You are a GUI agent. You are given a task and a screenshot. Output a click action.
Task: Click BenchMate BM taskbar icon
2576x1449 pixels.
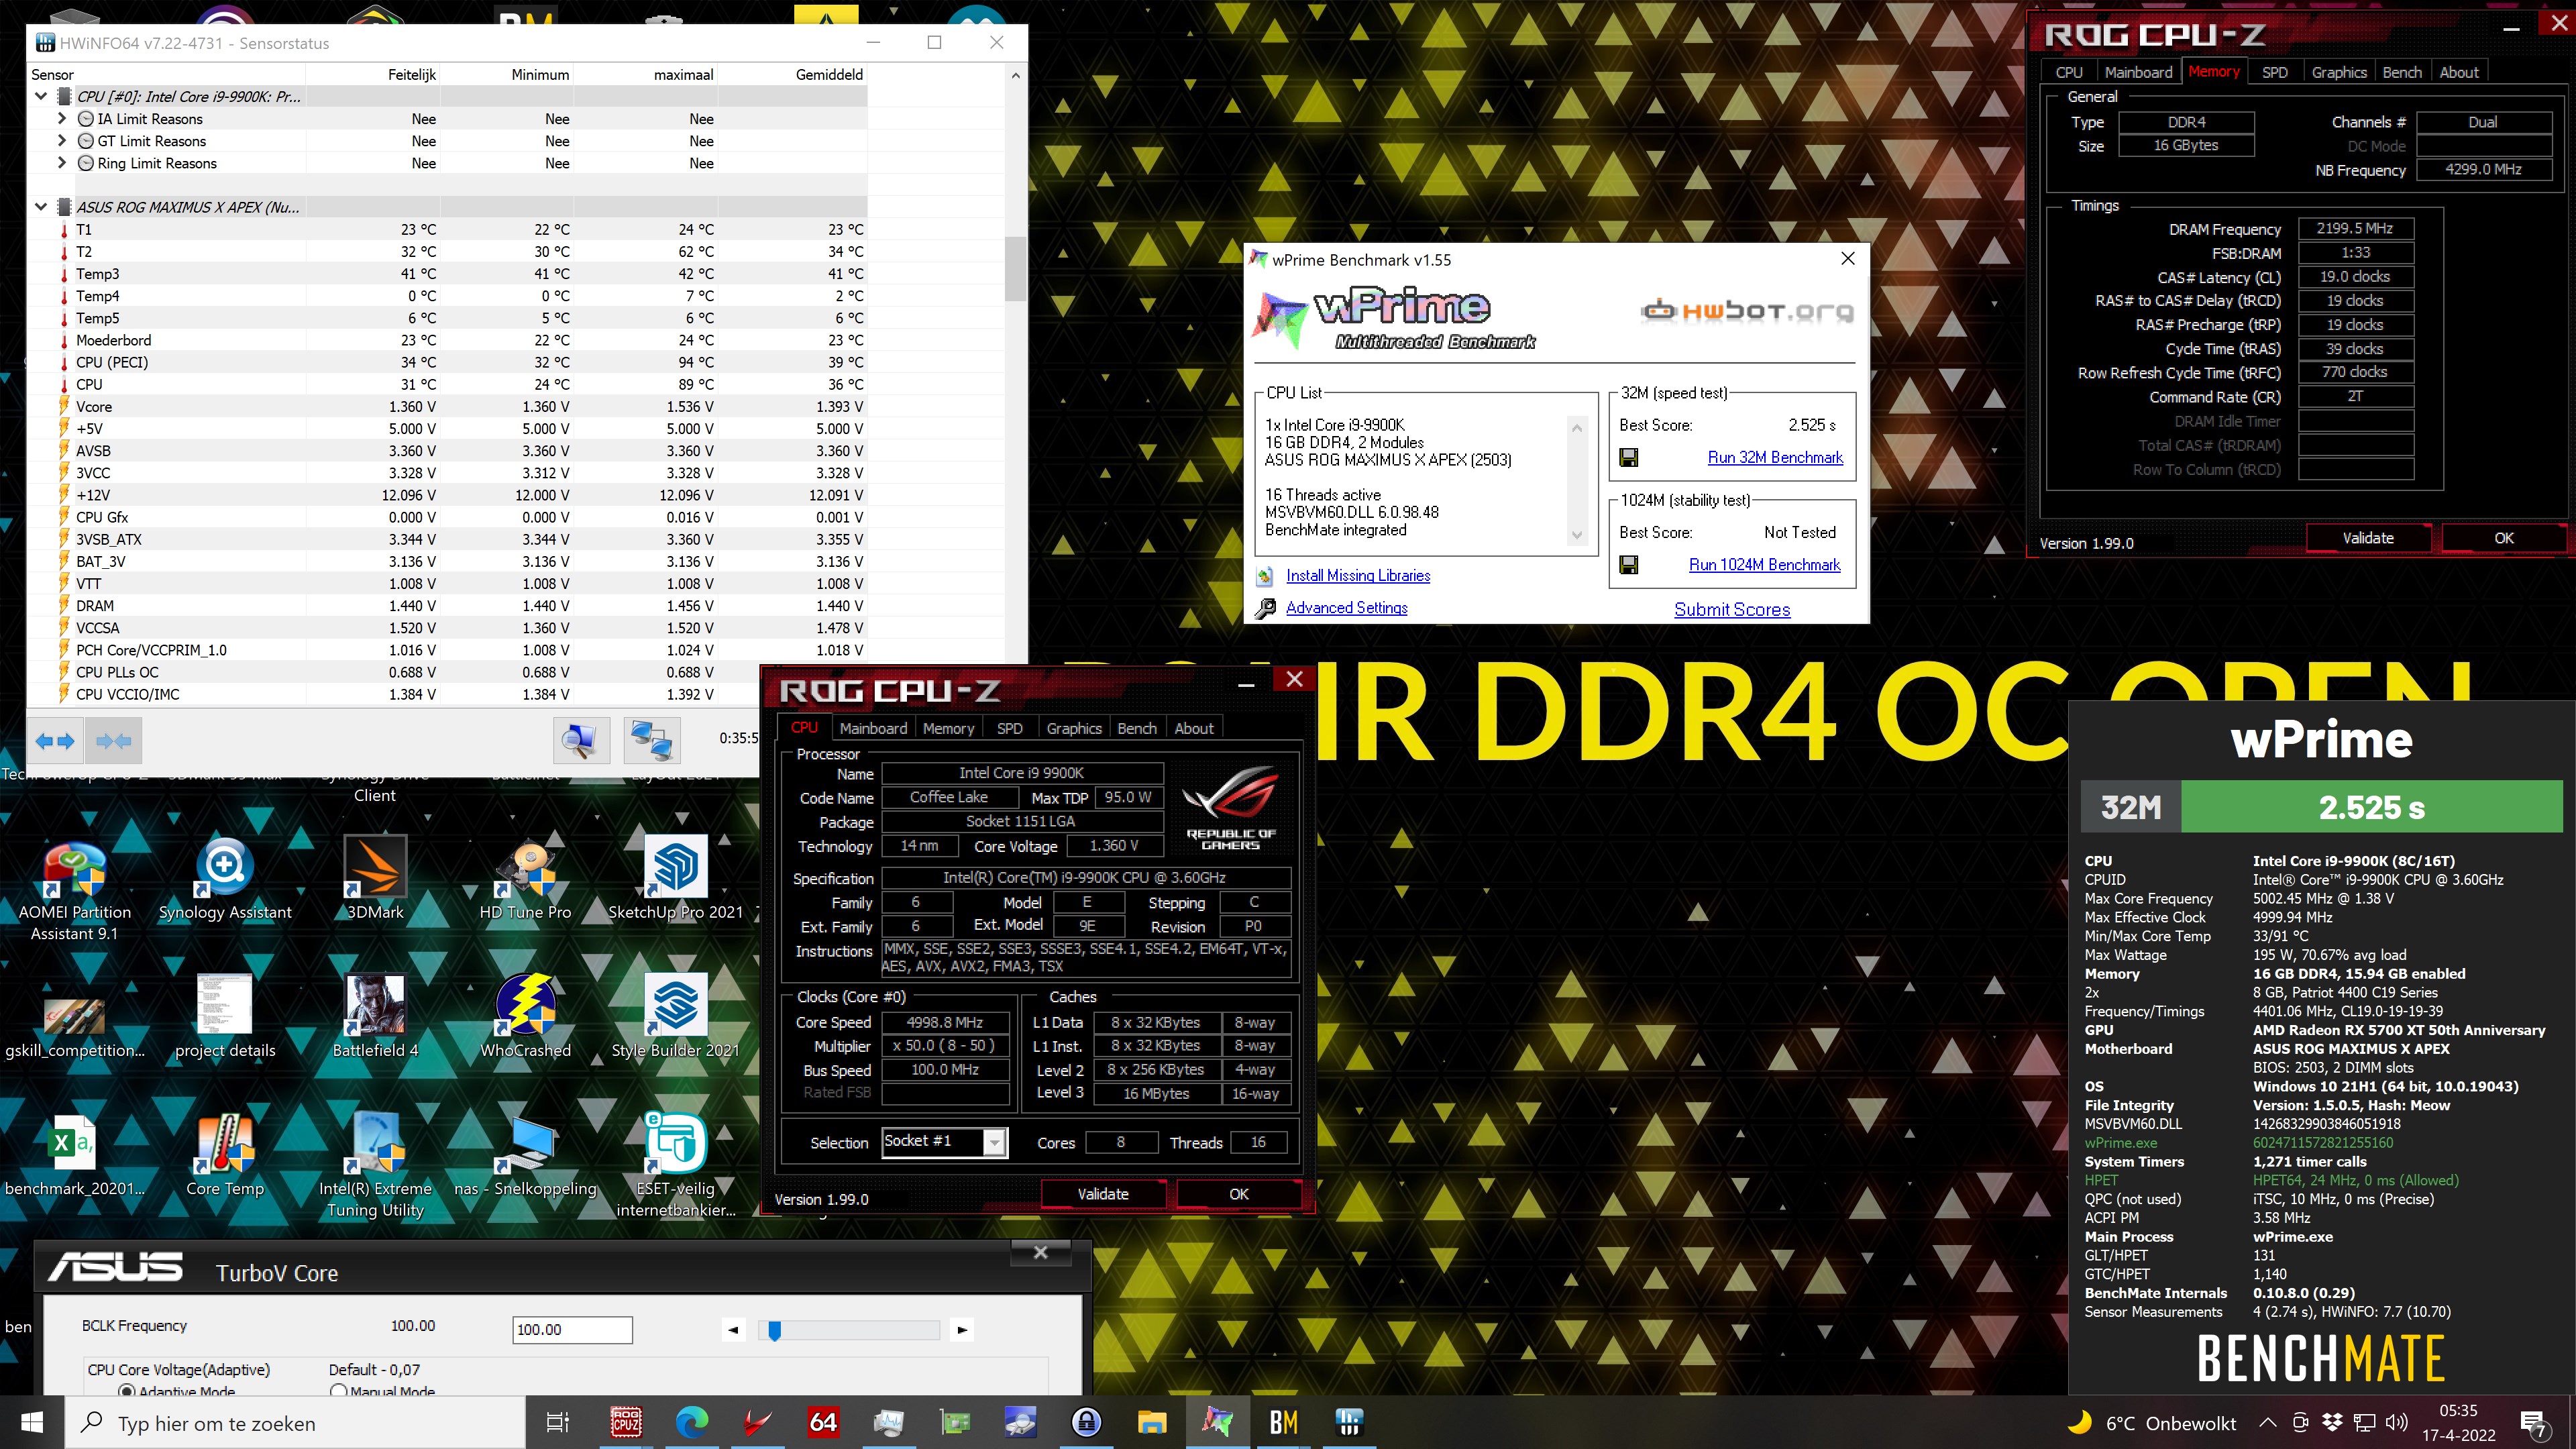click(x=1284, y=1421)
